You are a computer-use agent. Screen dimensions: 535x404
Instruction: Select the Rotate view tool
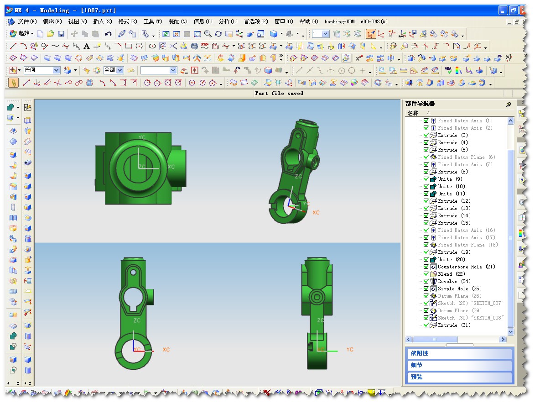point(218,34)
